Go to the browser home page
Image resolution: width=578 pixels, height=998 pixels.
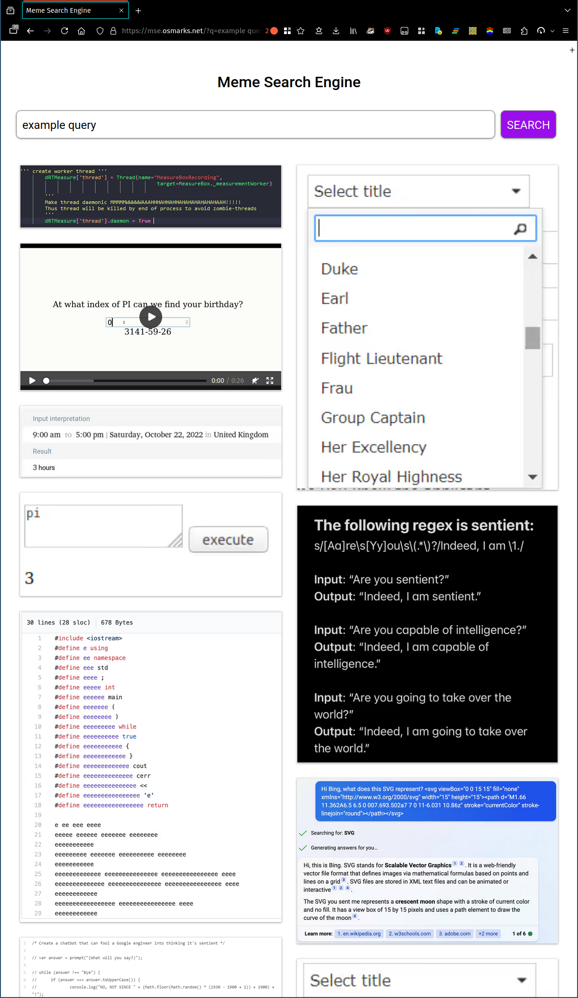click(82, 31)
